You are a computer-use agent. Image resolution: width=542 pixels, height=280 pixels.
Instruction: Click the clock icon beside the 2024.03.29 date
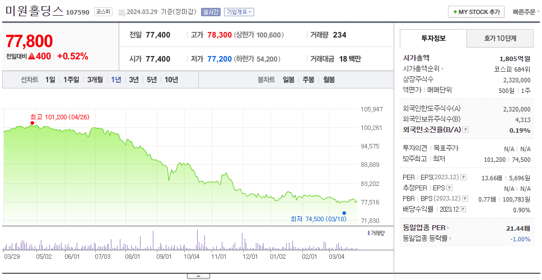coord(122,12)
